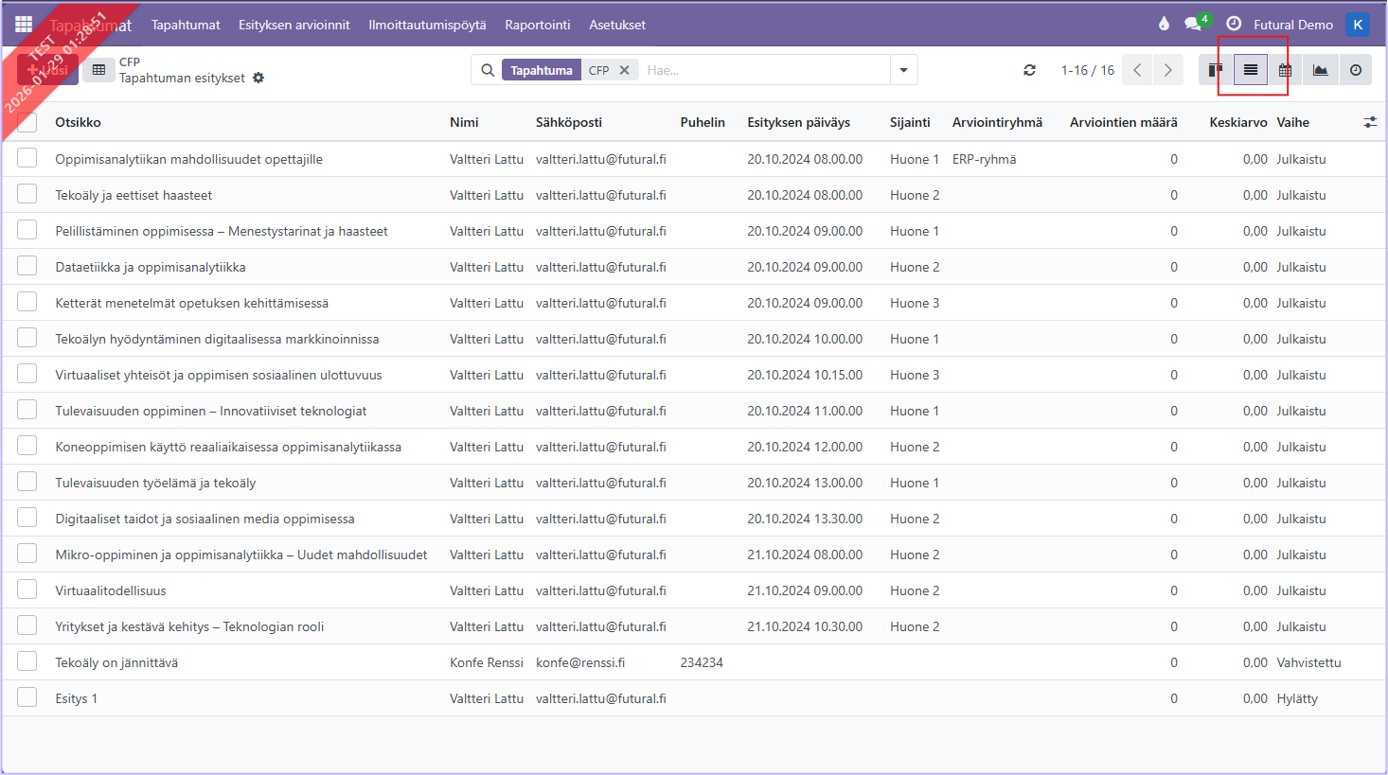1388x775 pixels.
Task: Remove the CFP search filter tag
Action: tap(624, 70)
